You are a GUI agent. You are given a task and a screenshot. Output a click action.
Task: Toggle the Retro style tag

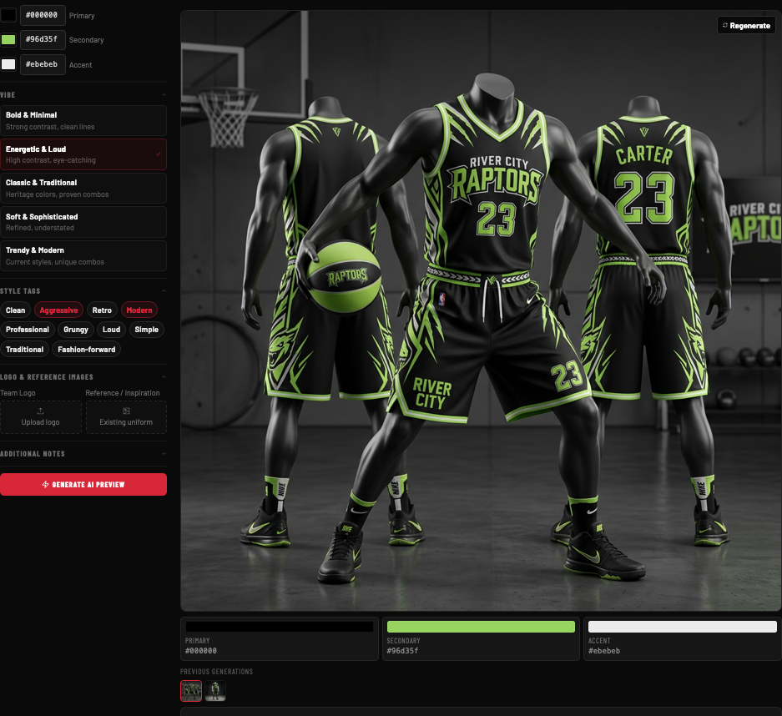pyautogui.click(x=102, y=310)
